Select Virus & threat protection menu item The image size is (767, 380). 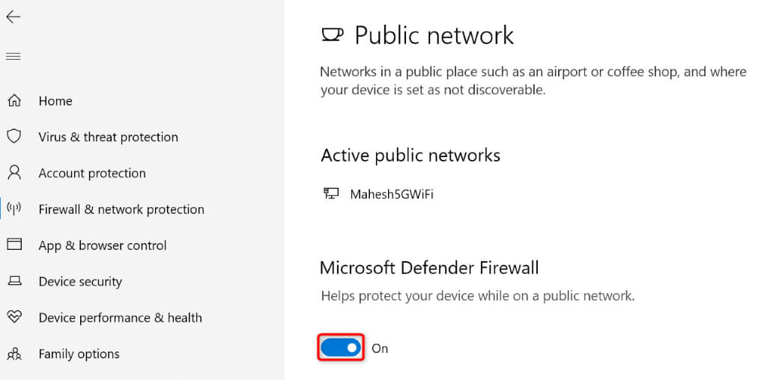tap(108, 137)
